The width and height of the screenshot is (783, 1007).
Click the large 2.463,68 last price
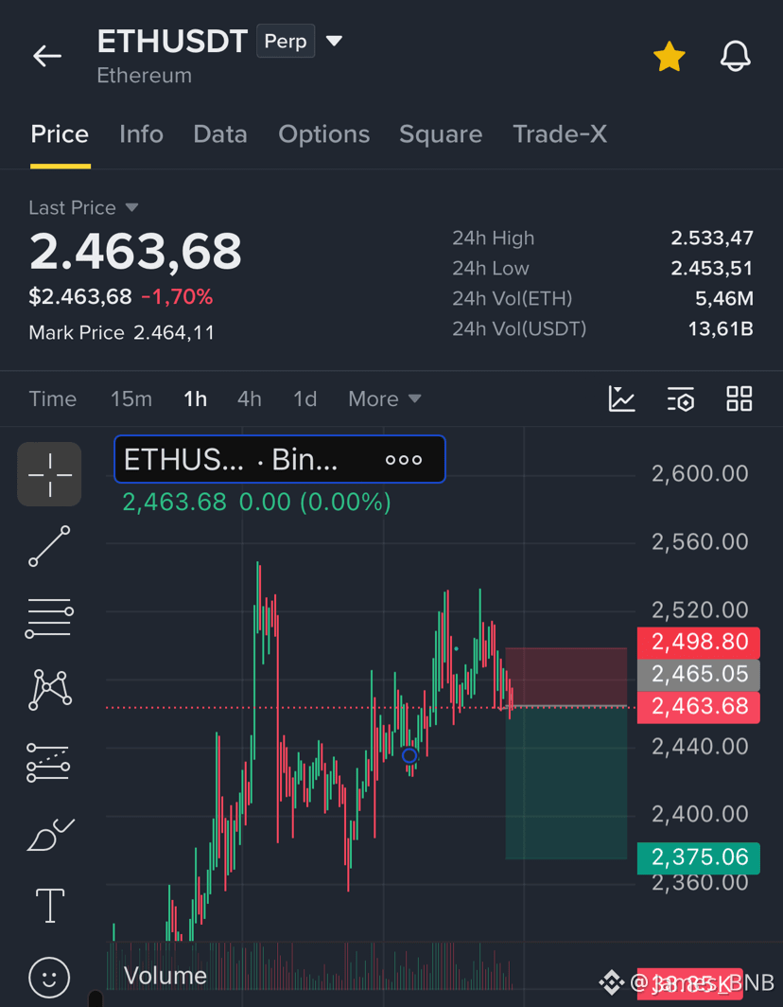click(x=135, y=251)
